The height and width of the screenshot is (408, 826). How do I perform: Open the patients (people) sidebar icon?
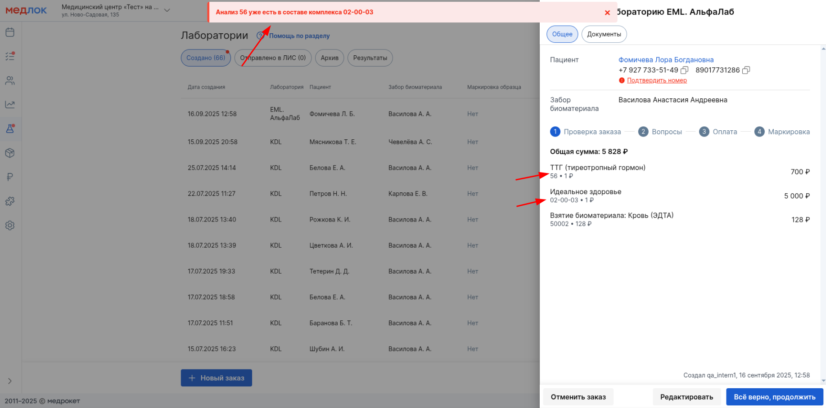tap(10, 80)
